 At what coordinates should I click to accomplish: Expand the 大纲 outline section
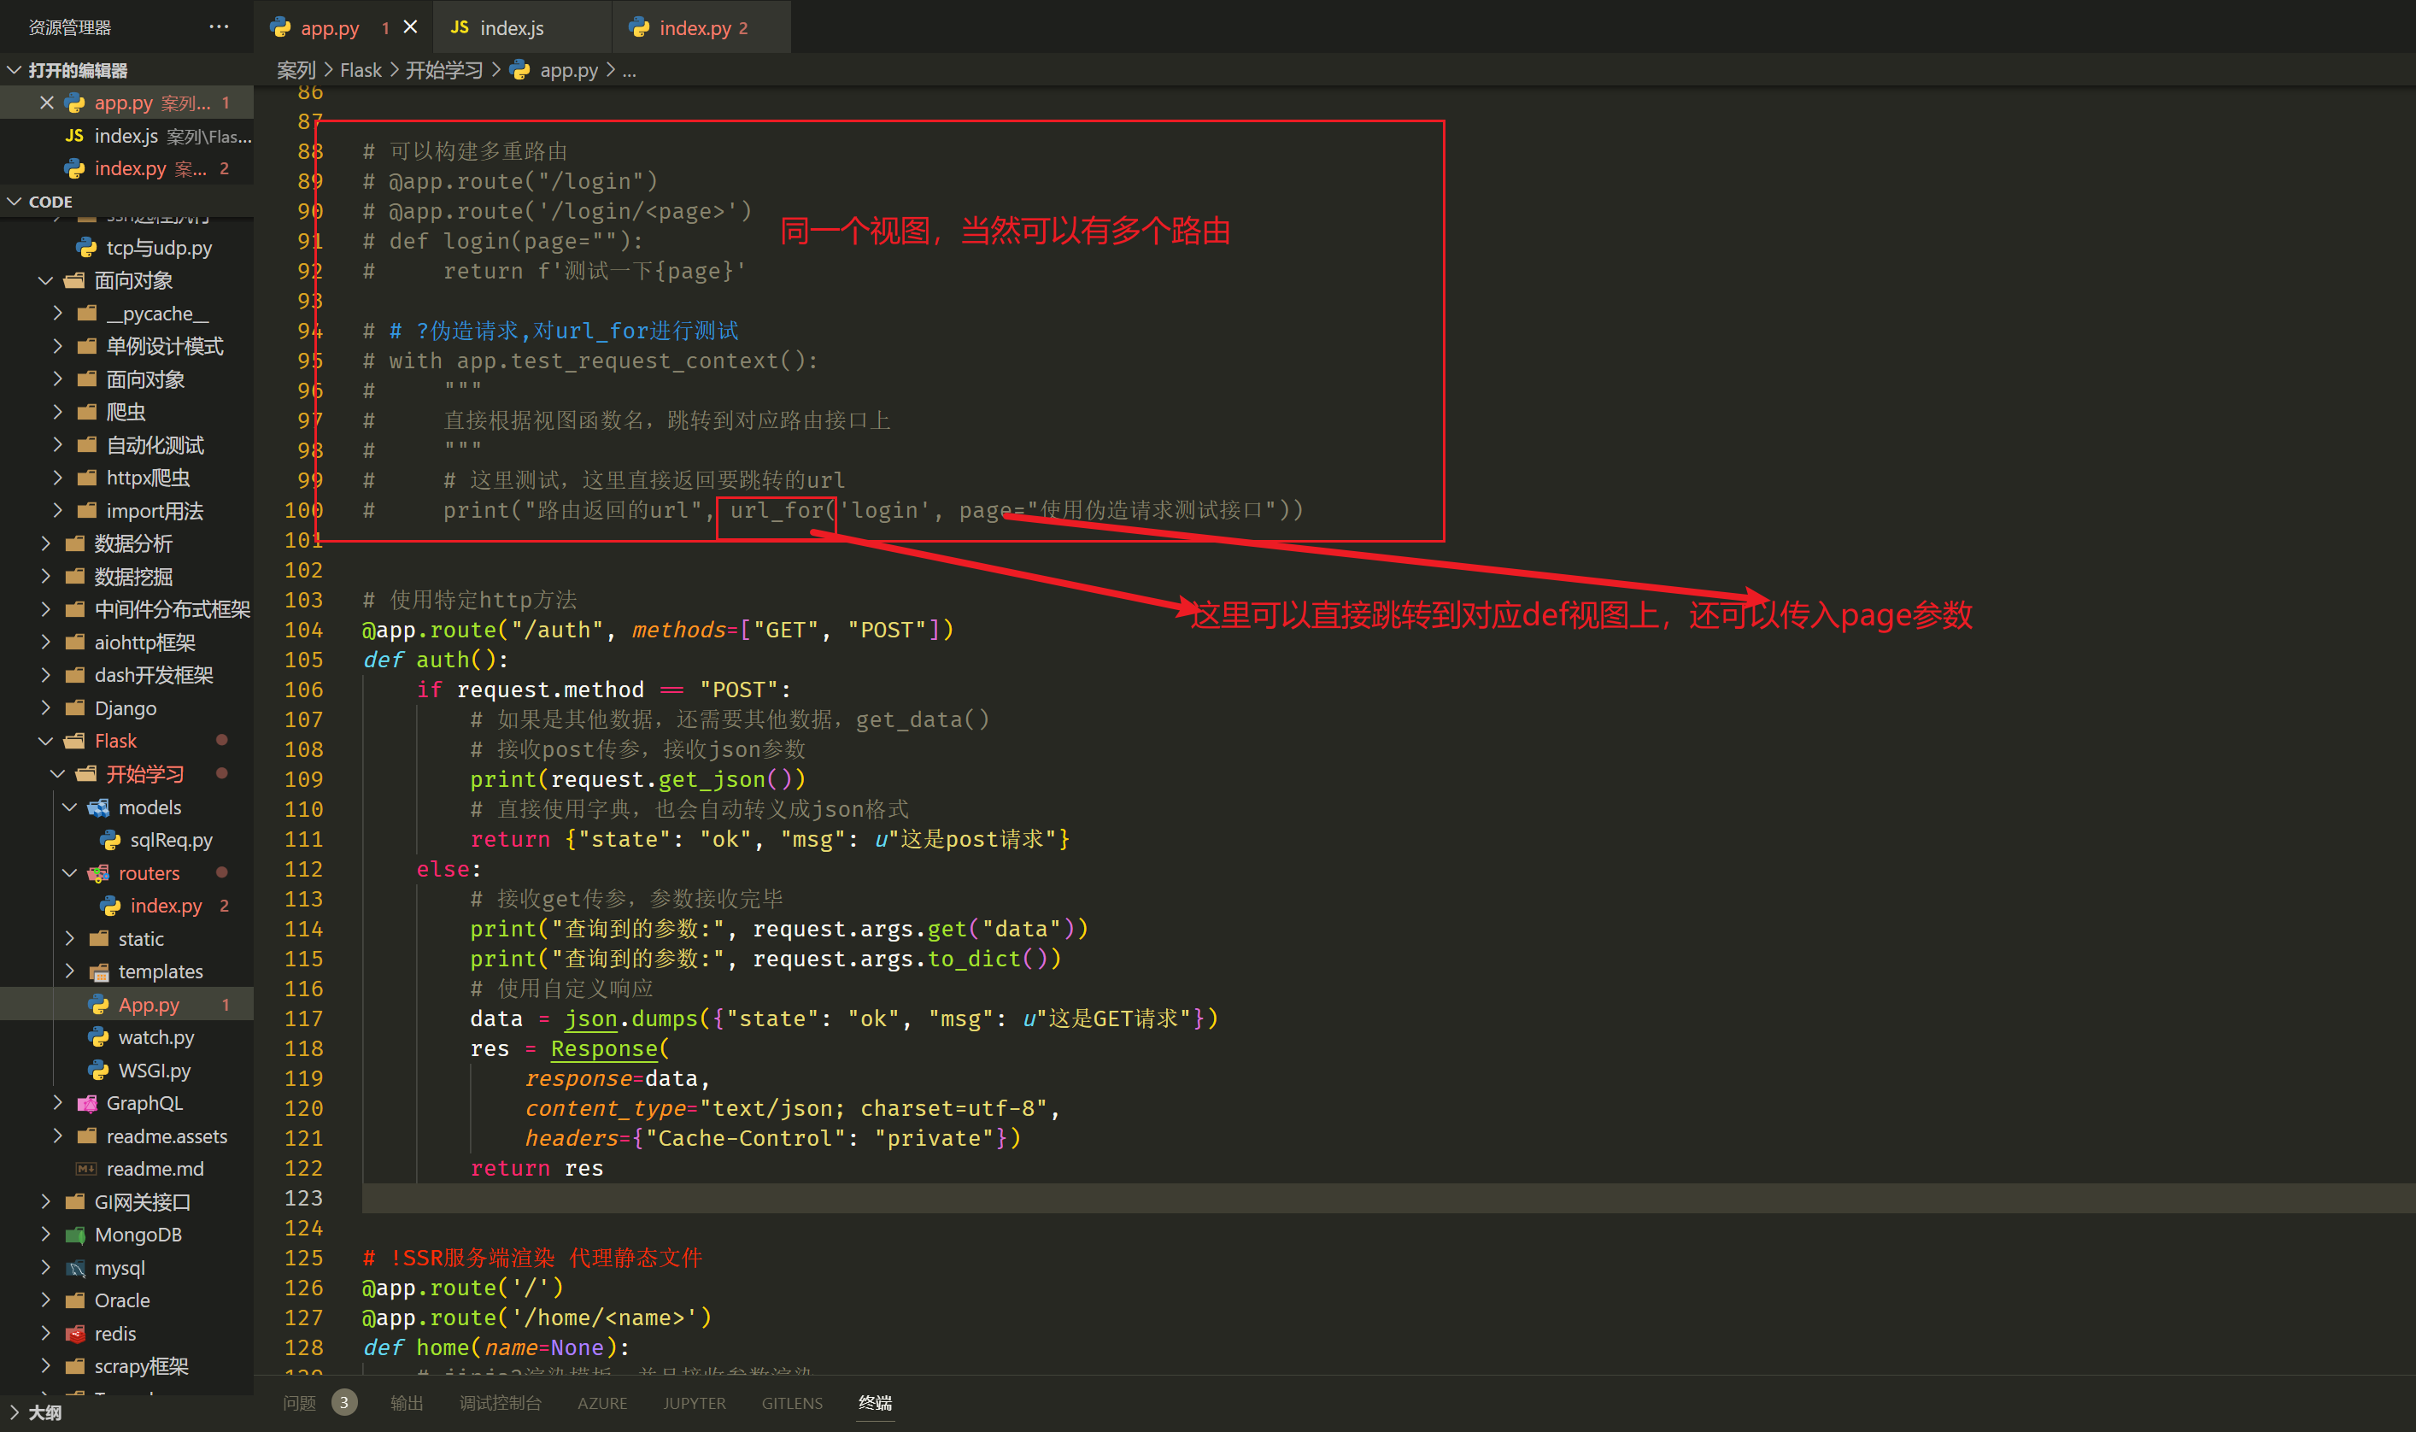click(15, 1411)
